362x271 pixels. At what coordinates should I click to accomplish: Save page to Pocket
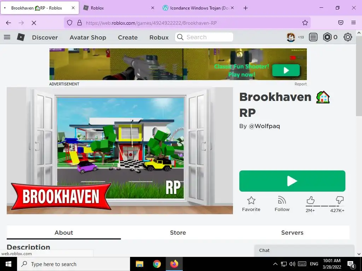pyautogui.click(x=341, y=23)
